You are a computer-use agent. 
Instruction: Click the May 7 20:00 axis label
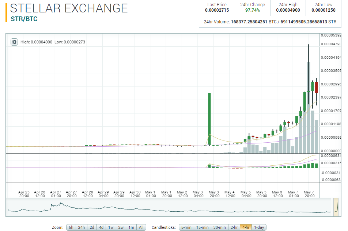pyautogui.click(x=309, y=194)
